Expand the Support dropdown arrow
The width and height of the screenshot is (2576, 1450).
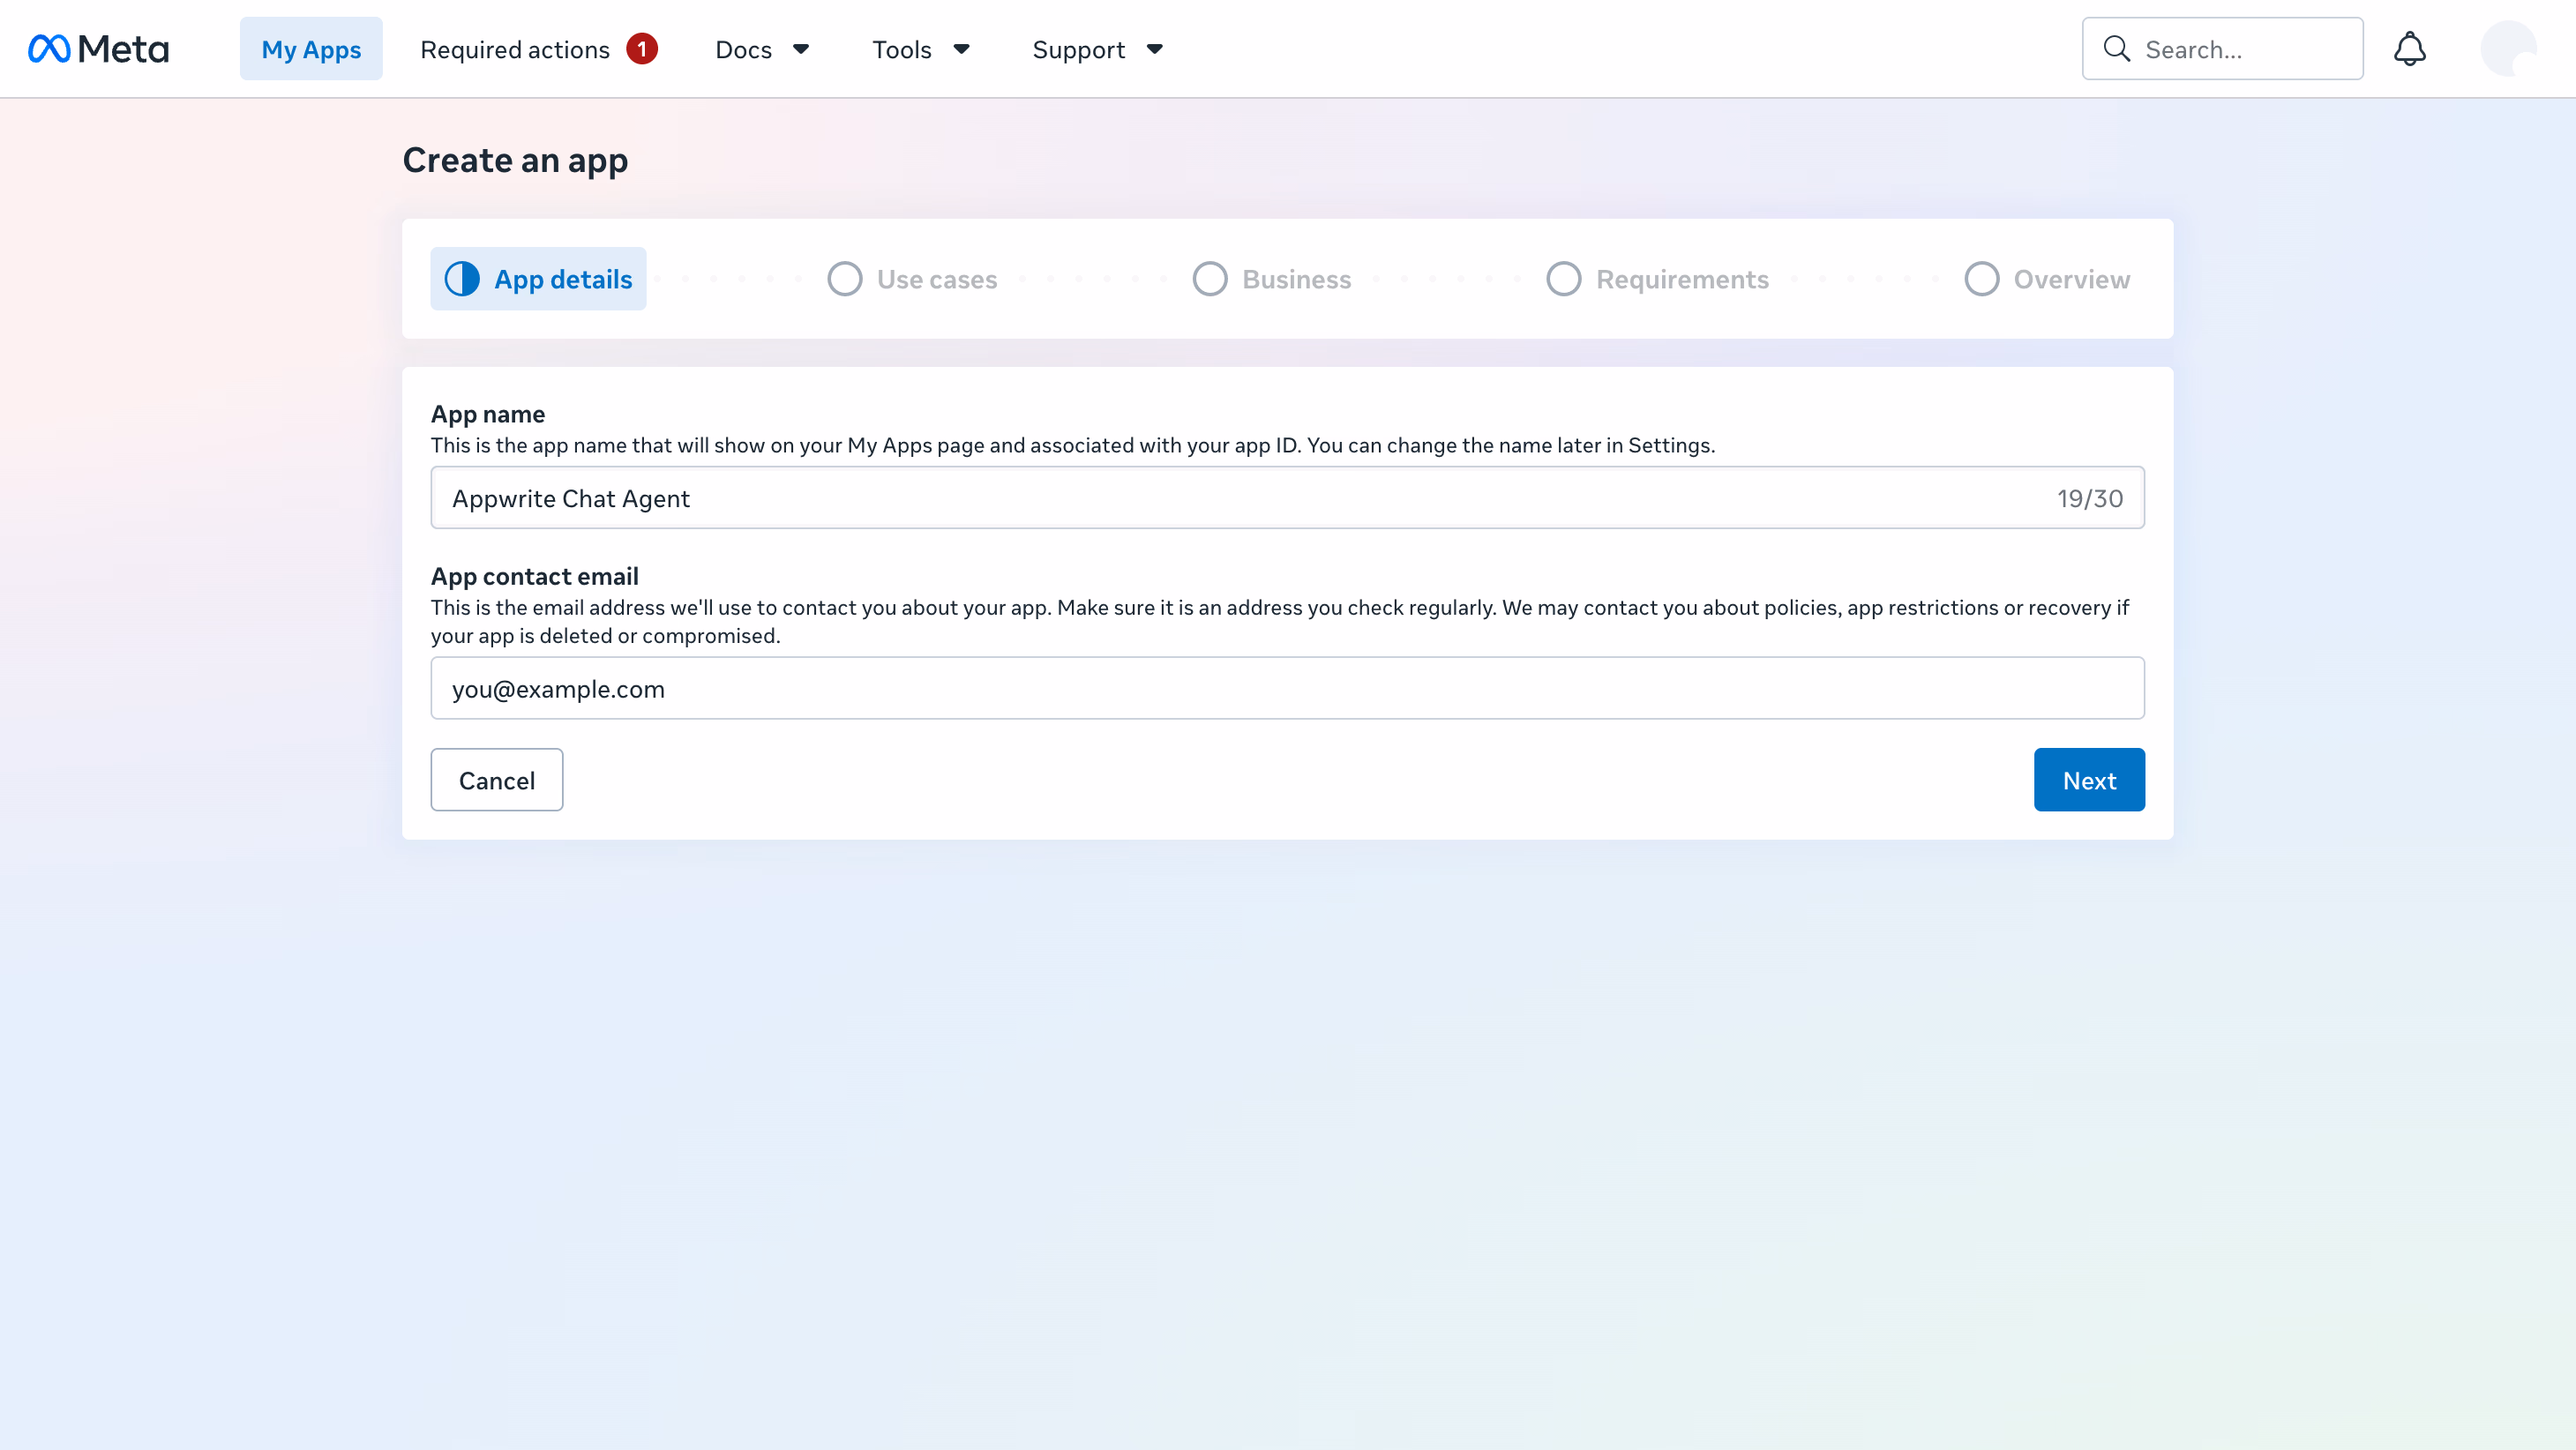click(1155, 49)
